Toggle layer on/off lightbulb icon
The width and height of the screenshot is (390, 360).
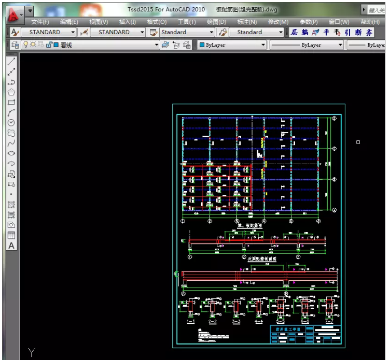pos(25,45)
